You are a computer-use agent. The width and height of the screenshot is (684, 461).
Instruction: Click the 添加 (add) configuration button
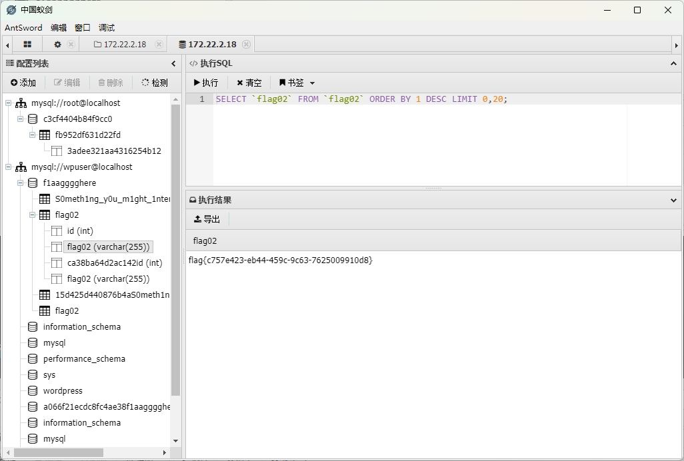23,83
